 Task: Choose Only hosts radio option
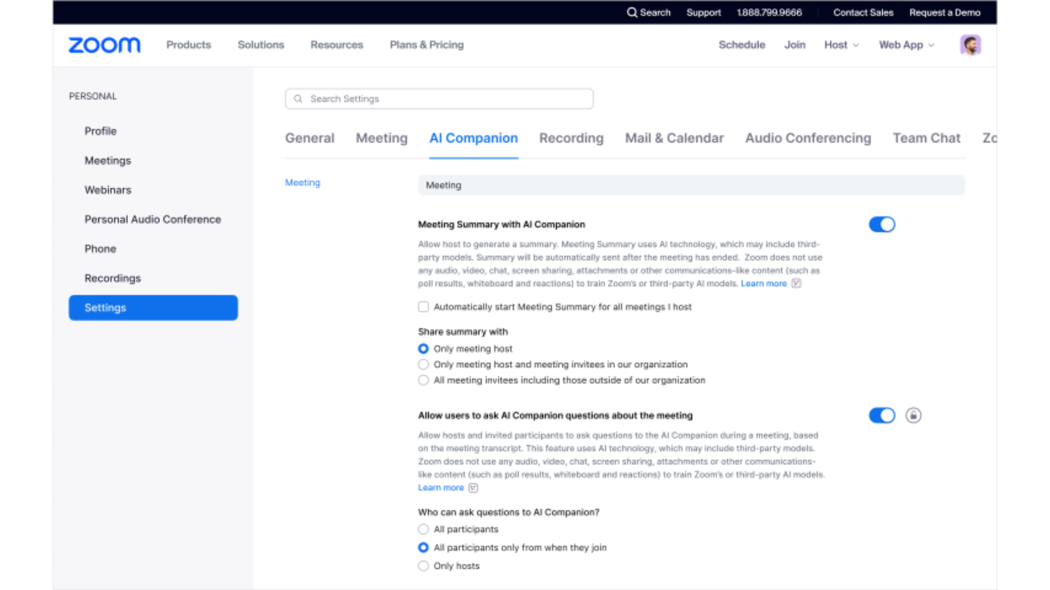[x=423, y=566]
